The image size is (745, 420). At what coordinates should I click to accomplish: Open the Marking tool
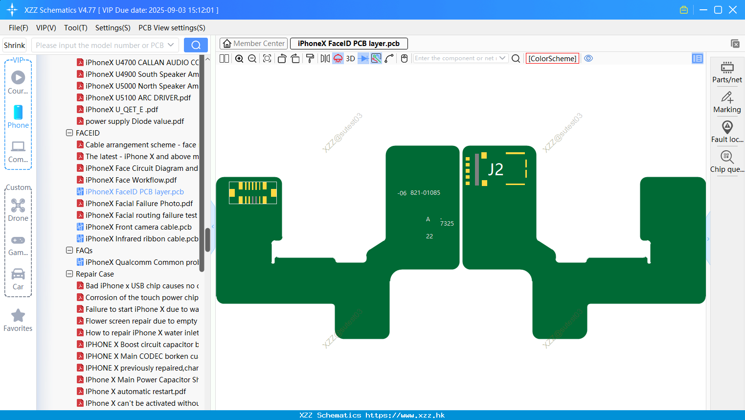[727, 102]
